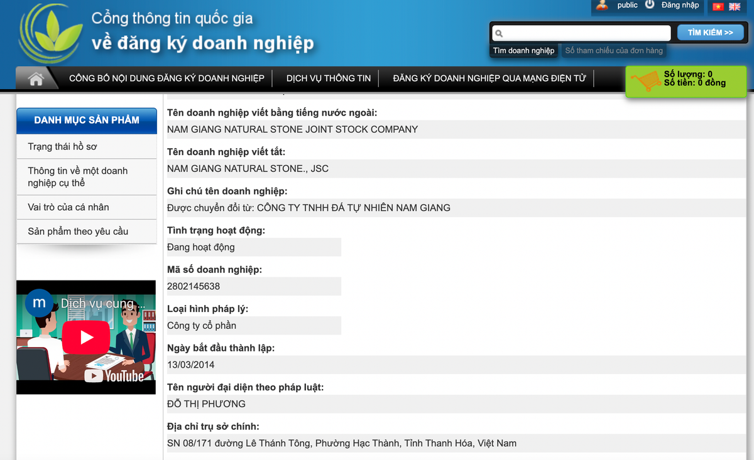This screenshot has height=460, width=754.
Task: Open 'Trạng thái hồ sơ' in sidebar
Action: (62, 146)
